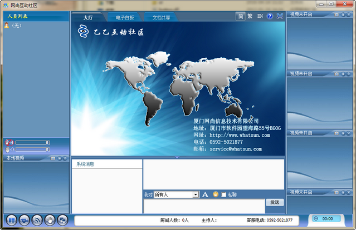Click the 发送 send button
Viewport: 356px width, 230px height.
click(x=274, y=202)
